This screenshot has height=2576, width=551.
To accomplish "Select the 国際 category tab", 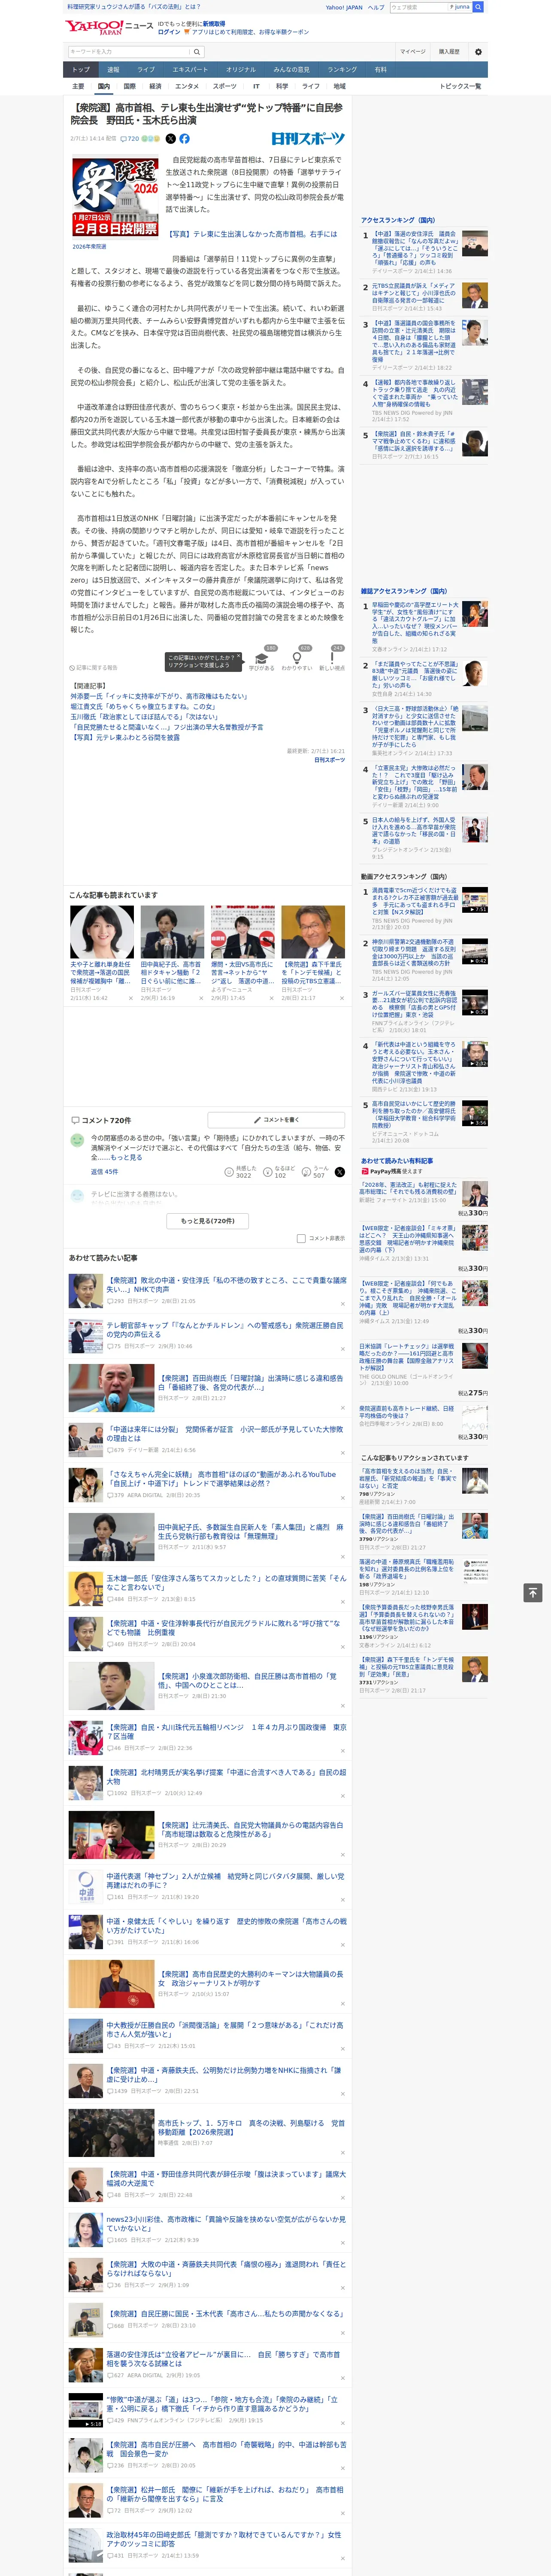I will point(129,87).
